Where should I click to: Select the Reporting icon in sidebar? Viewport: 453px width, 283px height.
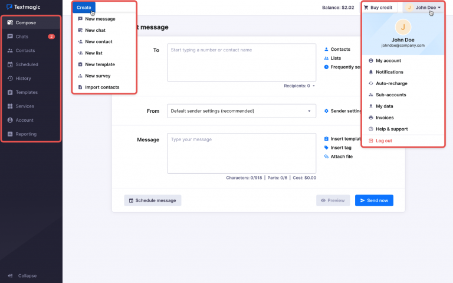[10, 134]
